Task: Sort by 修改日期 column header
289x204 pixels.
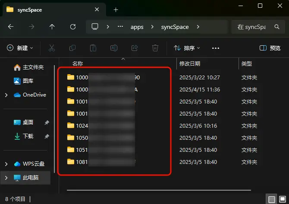Action: click(x=190, y=63)
